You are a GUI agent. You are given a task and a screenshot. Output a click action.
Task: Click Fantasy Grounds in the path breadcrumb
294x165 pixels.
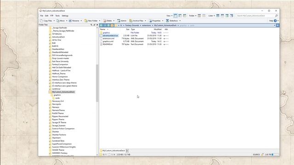tap(132, 25)
